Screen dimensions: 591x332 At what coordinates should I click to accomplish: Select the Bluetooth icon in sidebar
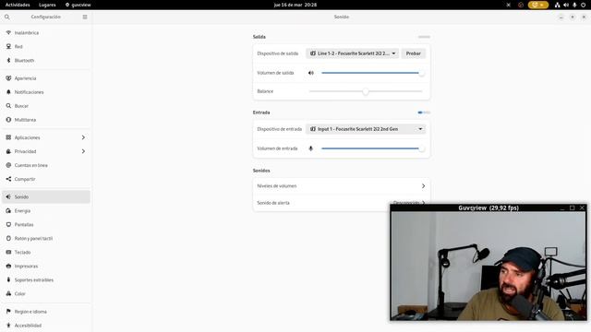click(x=8, y=60)
